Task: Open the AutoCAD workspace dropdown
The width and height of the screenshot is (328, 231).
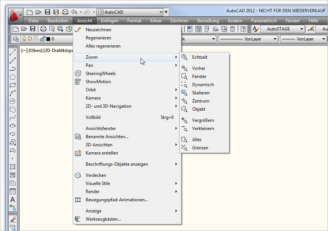Action: pos(130,12)
